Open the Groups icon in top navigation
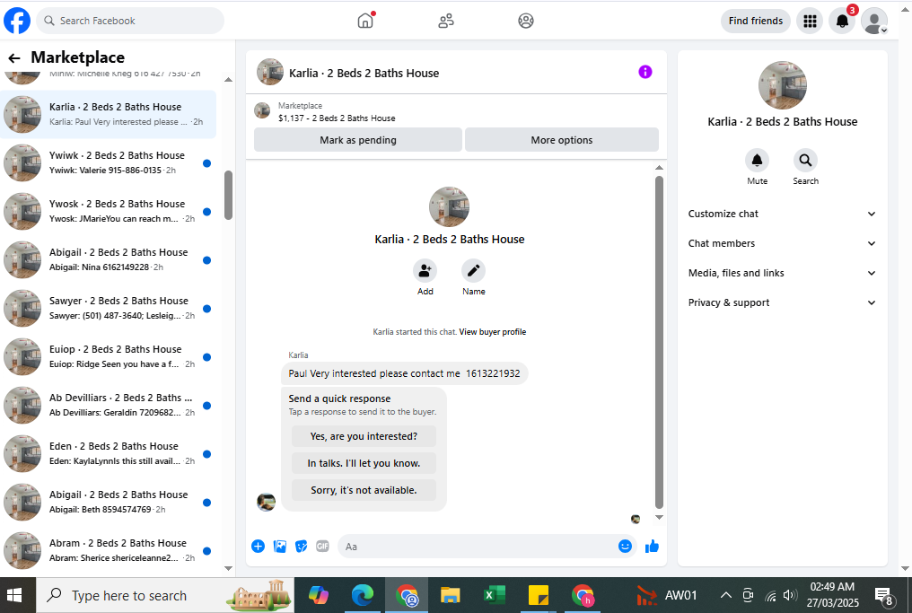 pyautogui.click(x=526, y=21)
